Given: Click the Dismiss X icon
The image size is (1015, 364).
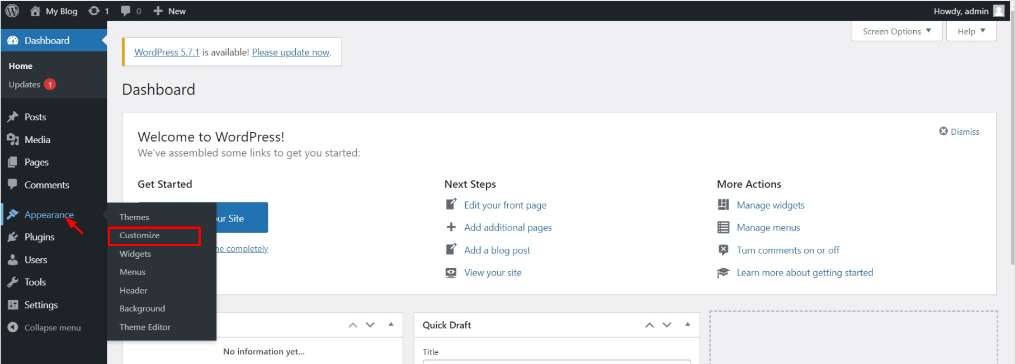Looking at the screenshot, I should tap(943, 131).
